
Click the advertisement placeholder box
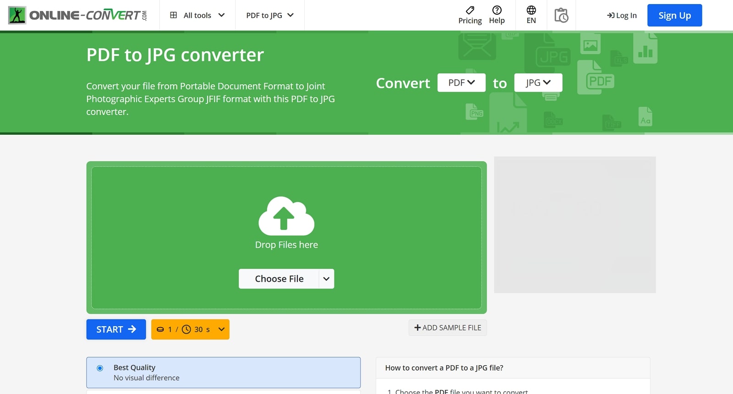575,224
